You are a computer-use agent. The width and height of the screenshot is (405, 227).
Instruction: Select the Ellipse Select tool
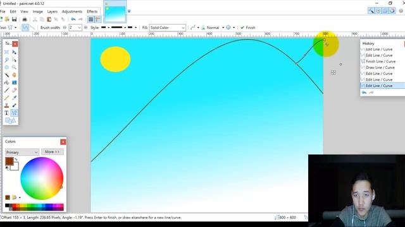tap(7, 67)
